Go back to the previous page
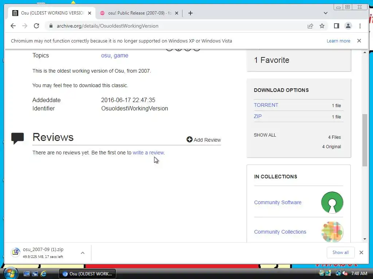 tap(13, 26)
